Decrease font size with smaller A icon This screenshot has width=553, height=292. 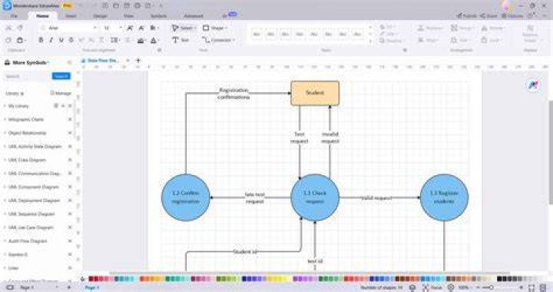141,28
